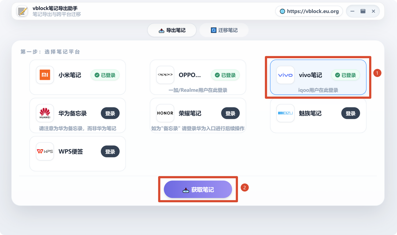Select the vivo笔记 platform card
Image resolution: width=397 pixels, height=235 pixels.
(x=318, y=77)
